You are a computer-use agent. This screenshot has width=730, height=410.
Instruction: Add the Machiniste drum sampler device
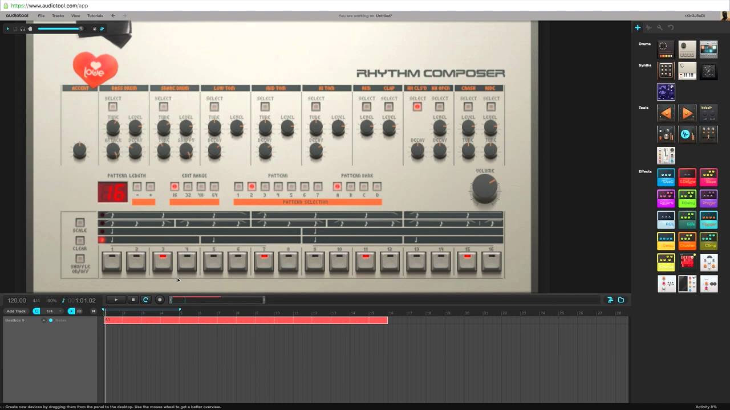click(708, 49)
